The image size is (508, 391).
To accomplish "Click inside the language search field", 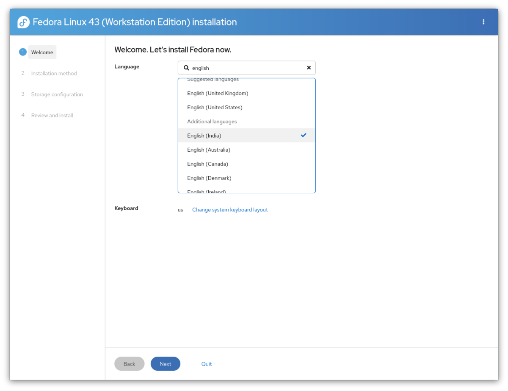I will [x=246, y=68].
